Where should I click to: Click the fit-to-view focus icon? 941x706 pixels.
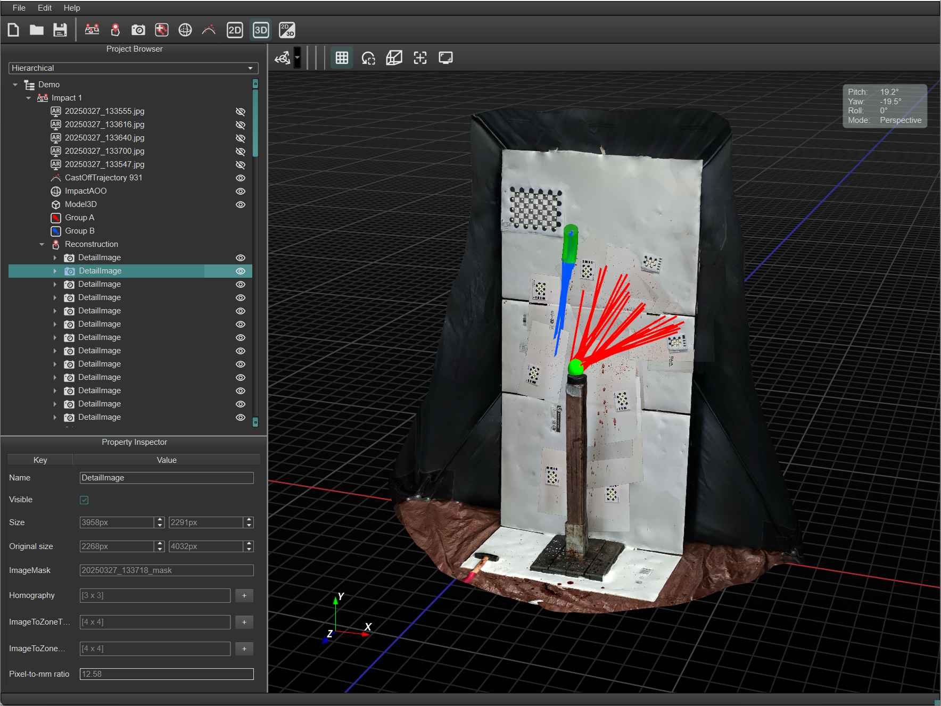(420, 57)
